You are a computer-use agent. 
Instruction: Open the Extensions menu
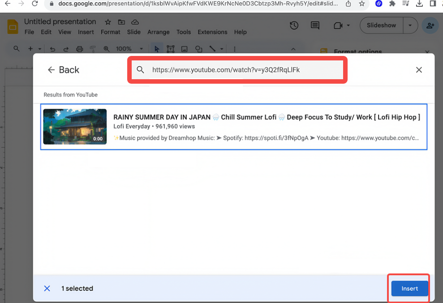[212, 32]
